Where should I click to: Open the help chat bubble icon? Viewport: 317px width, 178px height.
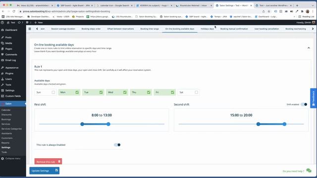pos(309,171)
